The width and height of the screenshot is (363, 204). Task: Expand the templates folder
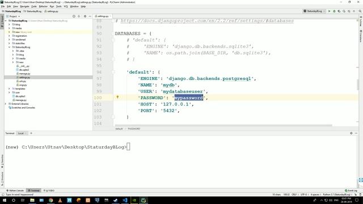tap(9, 88)
